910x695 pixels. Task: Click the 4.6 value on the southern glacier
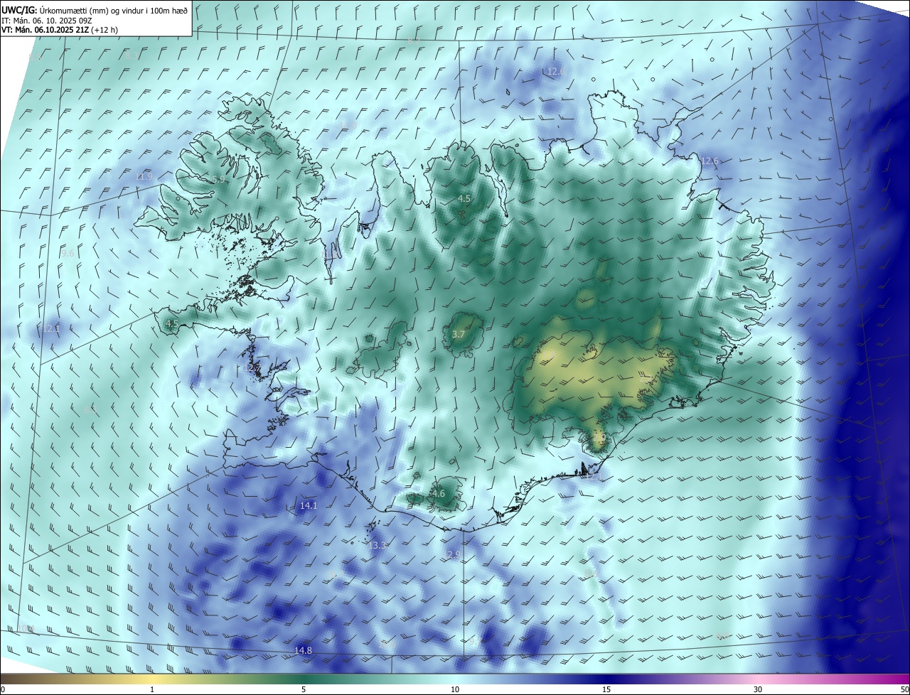(x=438, y=493)
